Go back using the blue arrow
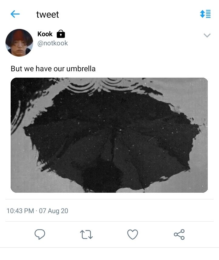The height and width of the screenshot is (260, 219). pyautogui.click(x=15, y=14)
